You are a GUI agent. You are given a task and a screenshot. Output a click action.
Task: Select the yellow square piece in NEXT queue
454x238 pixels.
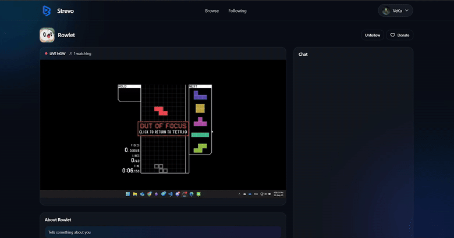tap(200, 108)
